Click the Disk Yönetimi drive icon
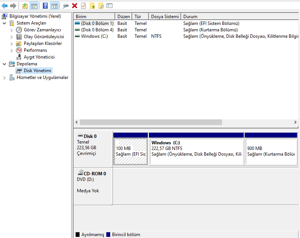The width and height of the screenshot is (300, 238). (x=19, y=71)
